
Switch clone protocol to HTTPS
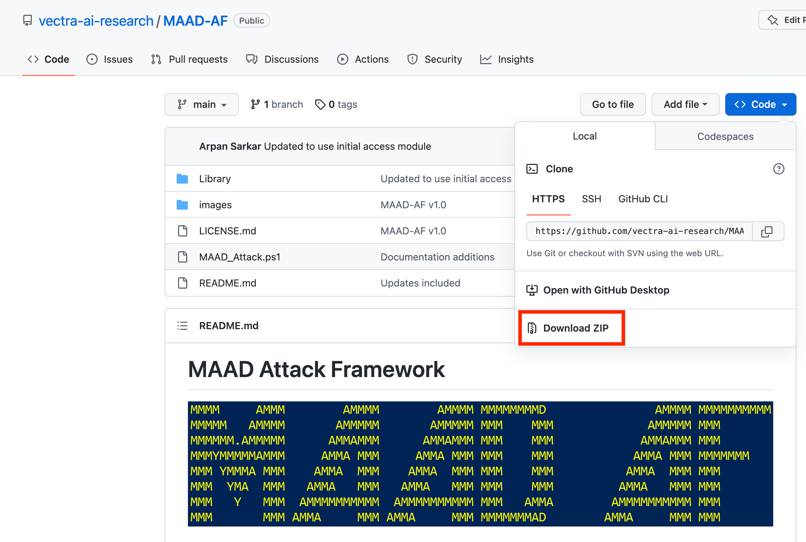[548, 199]
